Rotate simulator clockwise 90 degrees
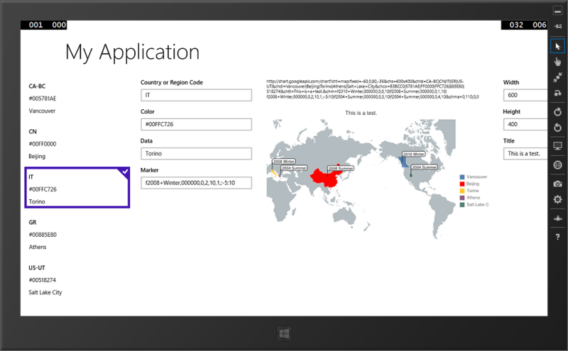Viewport: 568px width, 351px height. [x=557, y=112]
